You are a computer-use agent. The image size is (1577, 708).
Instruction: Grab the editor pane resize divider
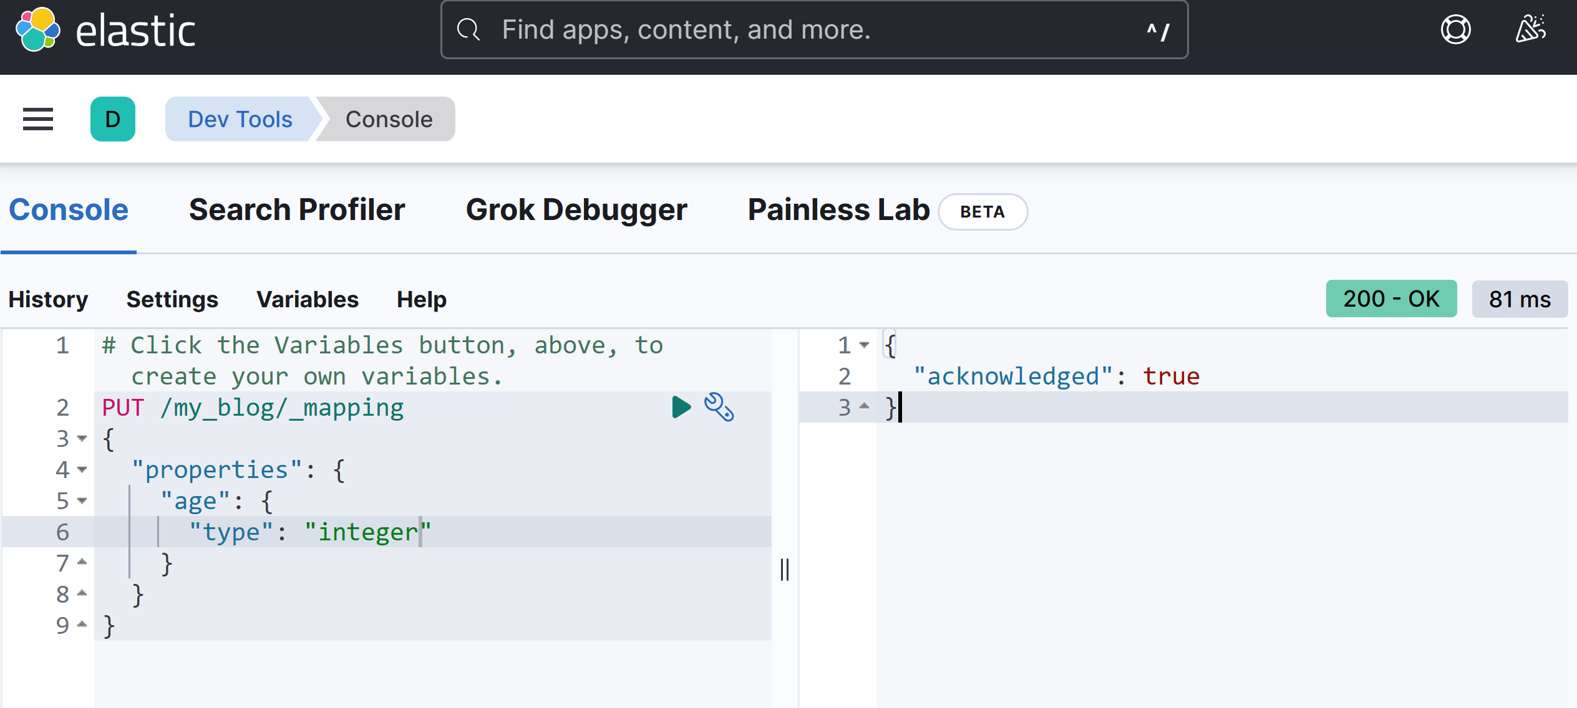coord(785,570)
